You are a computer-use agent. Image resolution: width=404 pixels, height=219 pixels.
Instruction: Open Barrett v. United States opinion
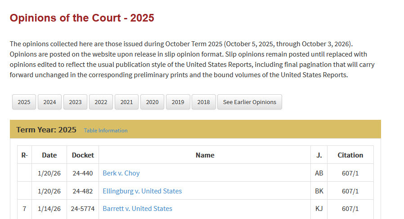click(x=137, y=209)
